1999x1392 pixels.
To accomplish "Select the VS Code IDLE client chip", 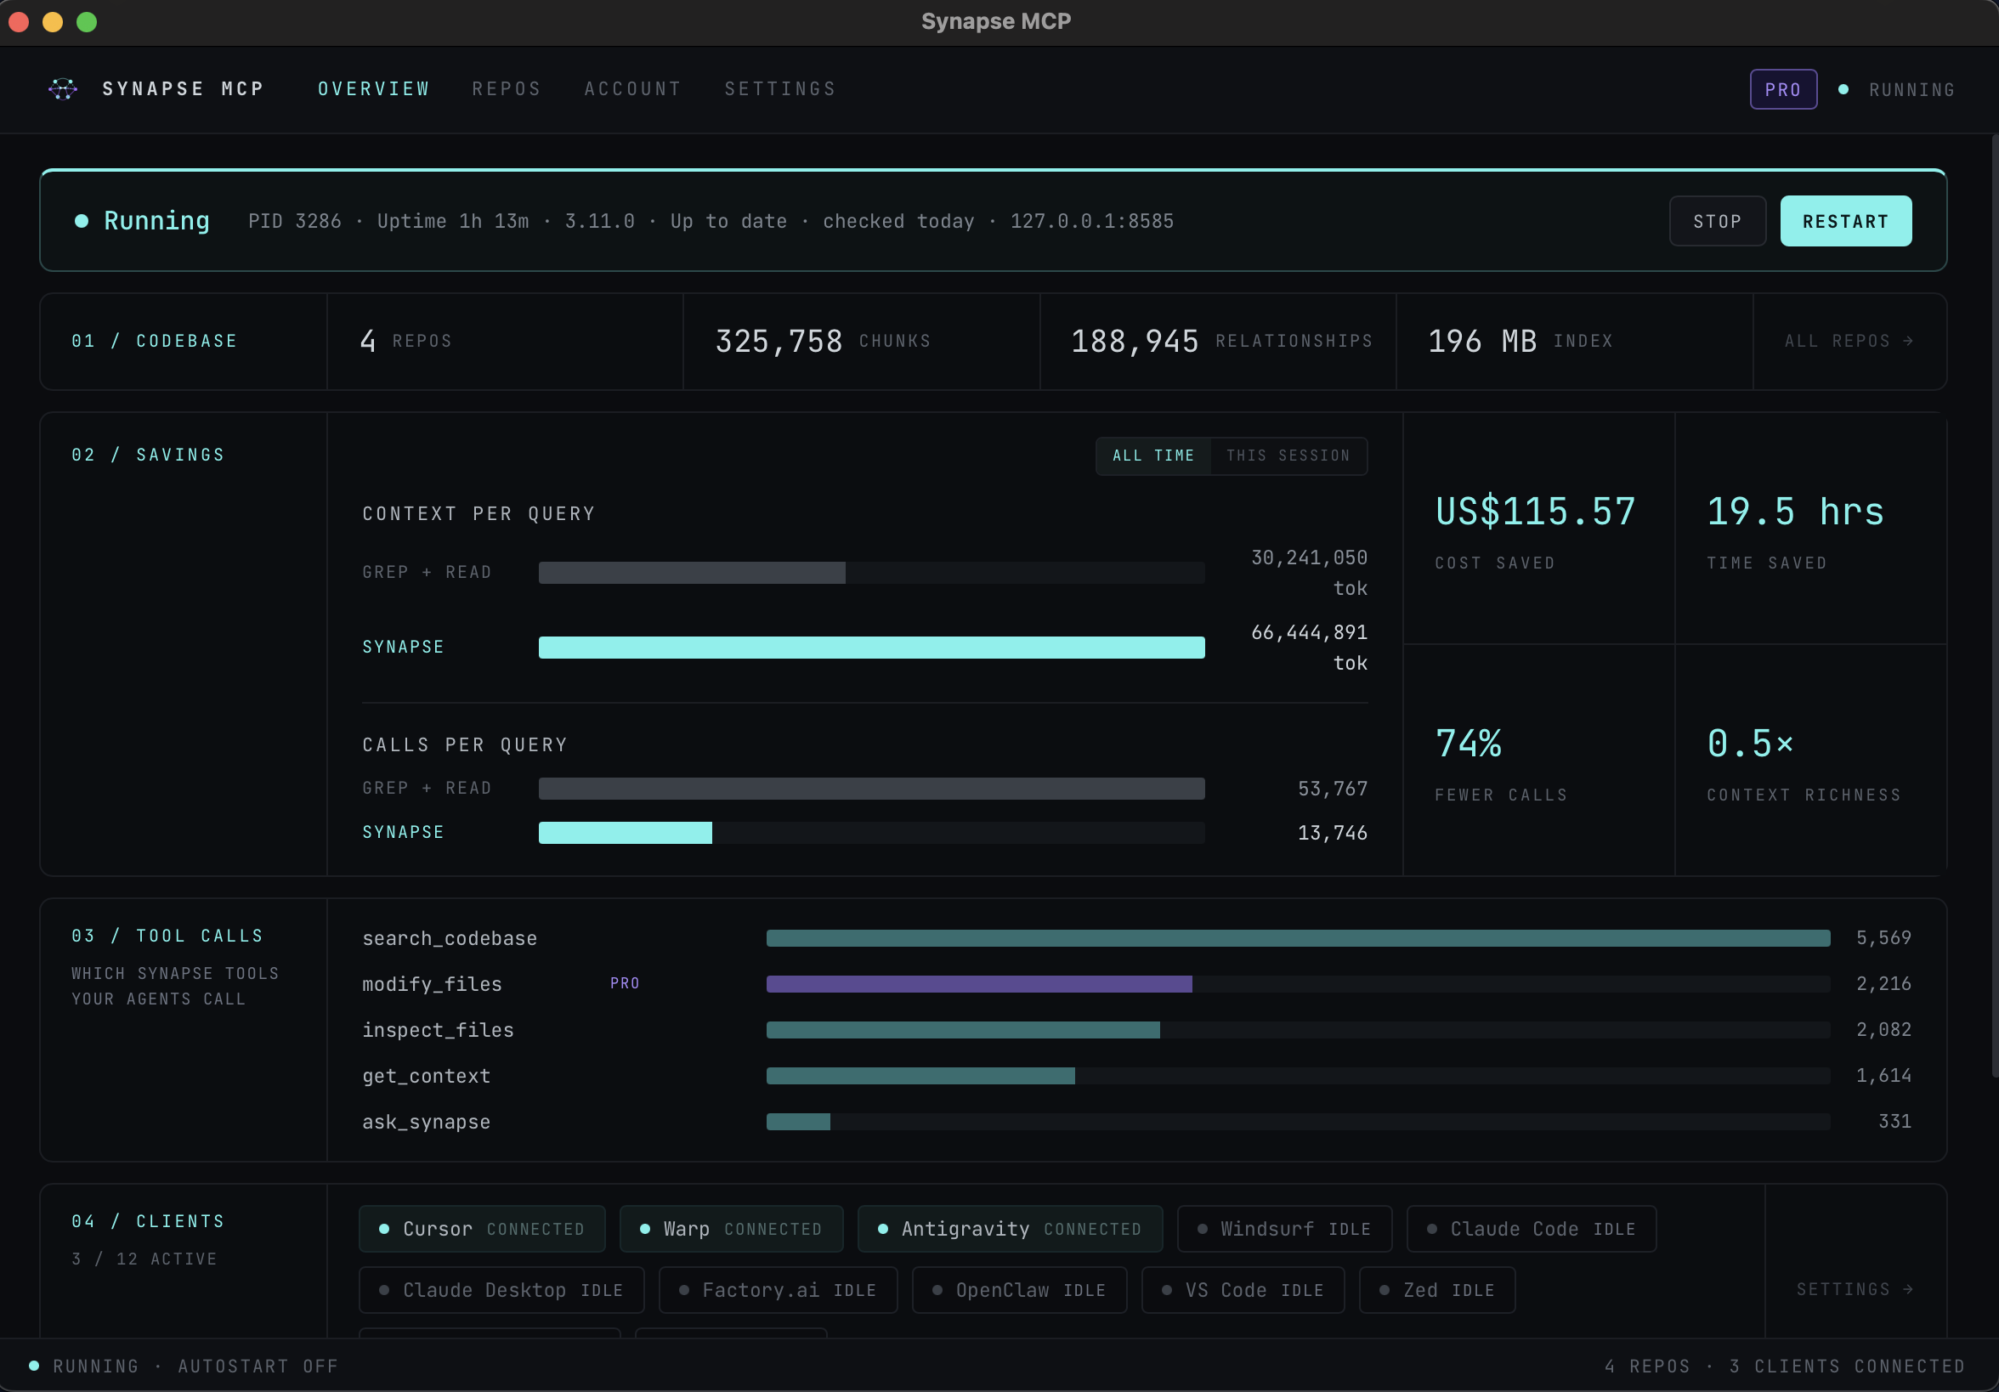I will point(1243,1289).
